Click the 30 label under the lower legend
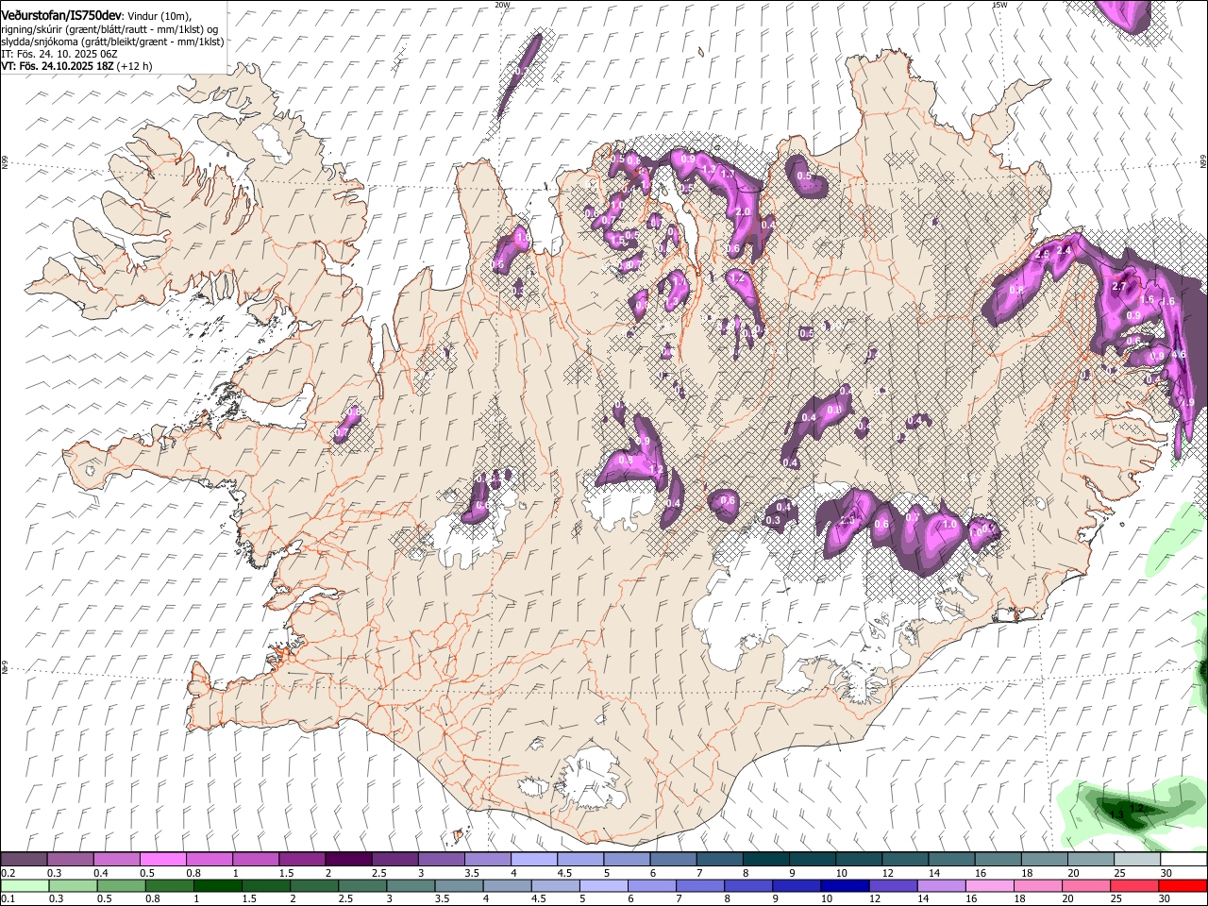This screenshot has height=906, width=1208. pos(1166,898)
